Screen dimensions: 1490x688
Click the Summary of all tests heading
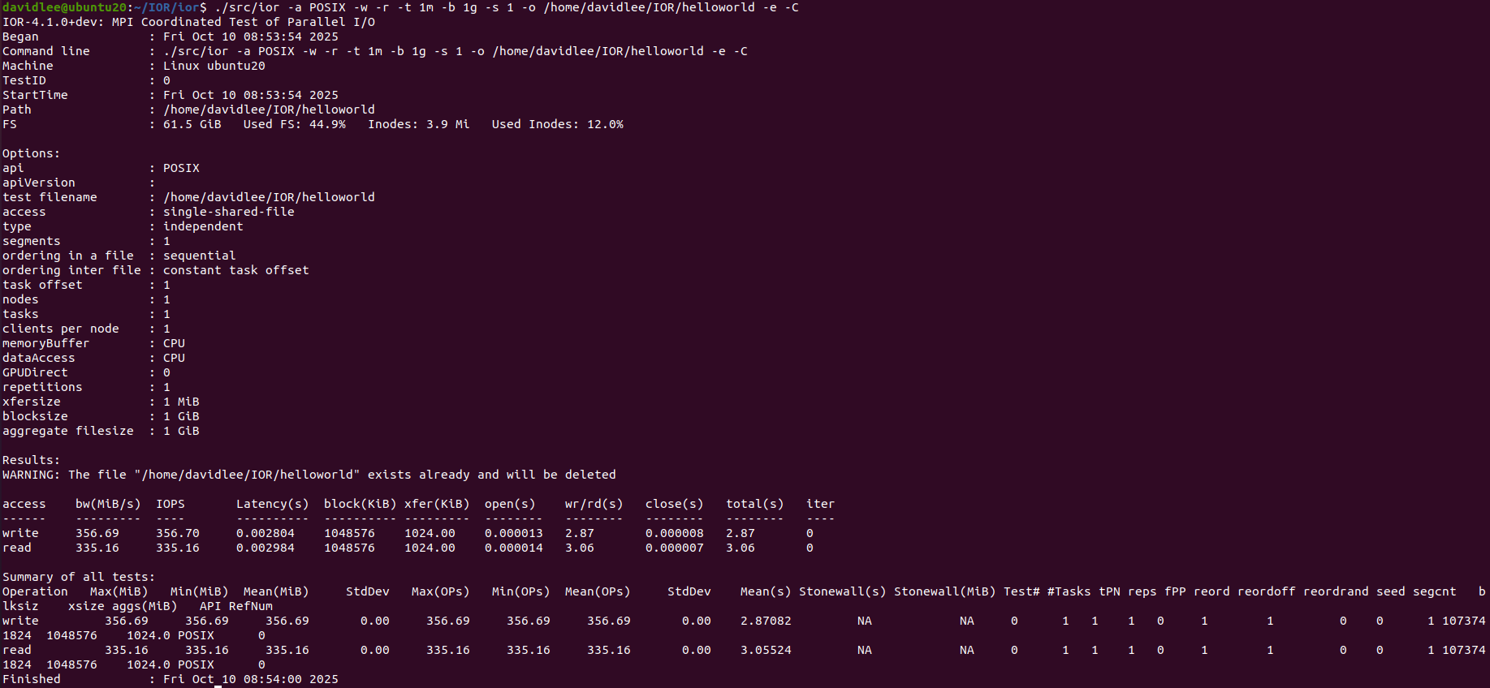click(x=78, y=577)
